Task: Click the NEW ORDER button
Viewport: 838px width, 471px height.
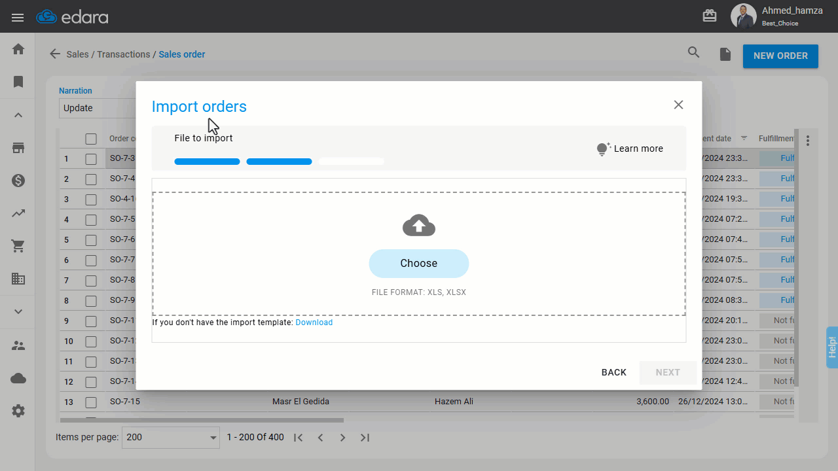Action: [780, 56]
